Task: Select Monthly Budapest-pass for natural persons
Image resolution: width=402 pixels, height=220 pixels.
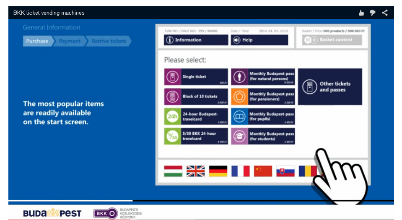Action: [x=263, y=77]
